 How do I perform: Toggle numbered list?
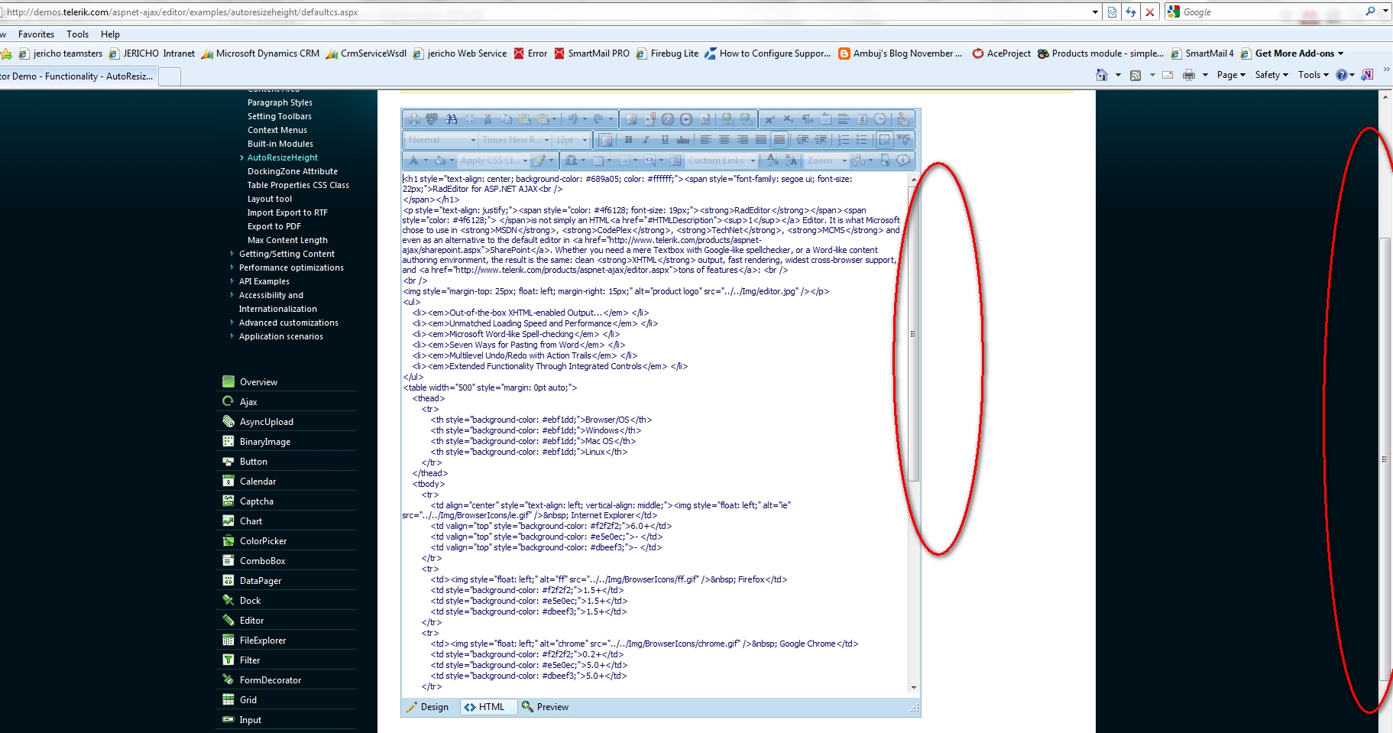[x=844, y=140]
